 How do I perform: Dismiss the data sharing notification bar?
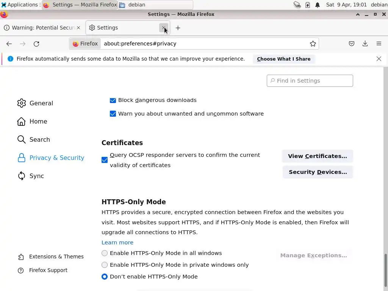pos(379,59)
